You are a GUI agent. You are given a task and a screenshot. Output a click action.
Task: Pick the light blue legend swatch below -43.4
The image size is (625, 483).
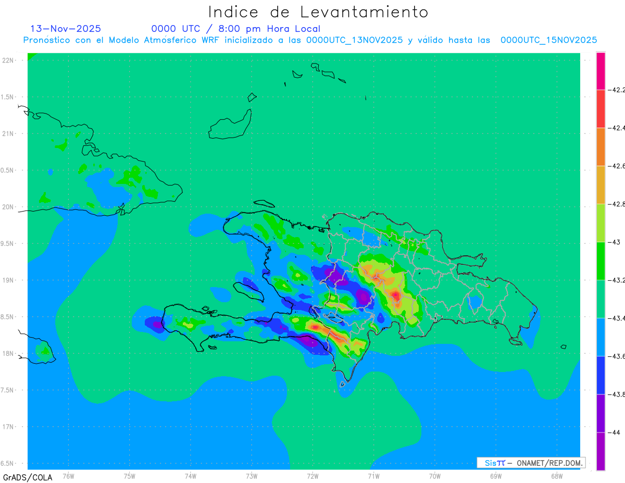coord(601,337)
